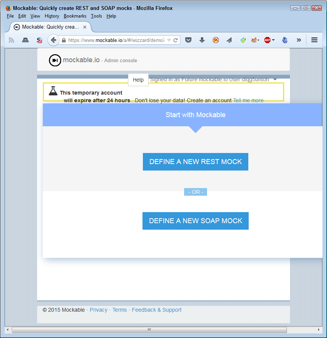Expand the signed-in user account dropdown
The width and height of the screenshot is (327, 338).
275,79
